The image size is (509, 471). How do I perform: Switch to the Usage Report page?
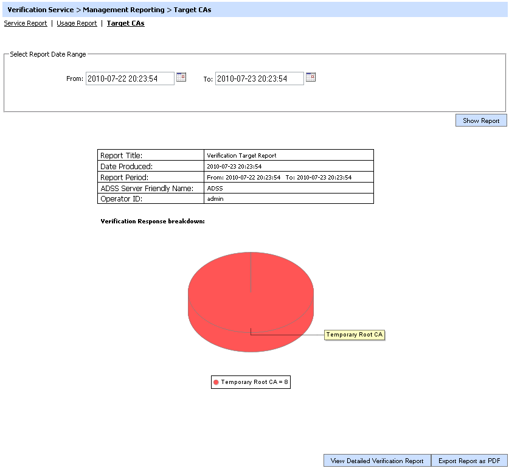[77, 24]
